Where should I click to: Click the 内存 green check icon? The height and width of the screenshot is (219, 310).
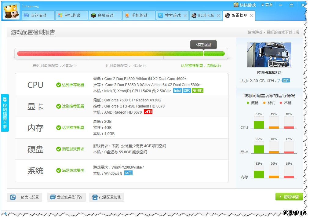(x=59, y=127)
